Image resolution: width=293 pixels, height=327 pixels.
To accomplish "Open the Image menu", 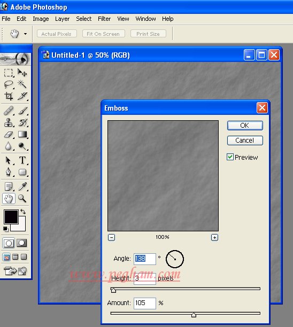I will [41, 19].
